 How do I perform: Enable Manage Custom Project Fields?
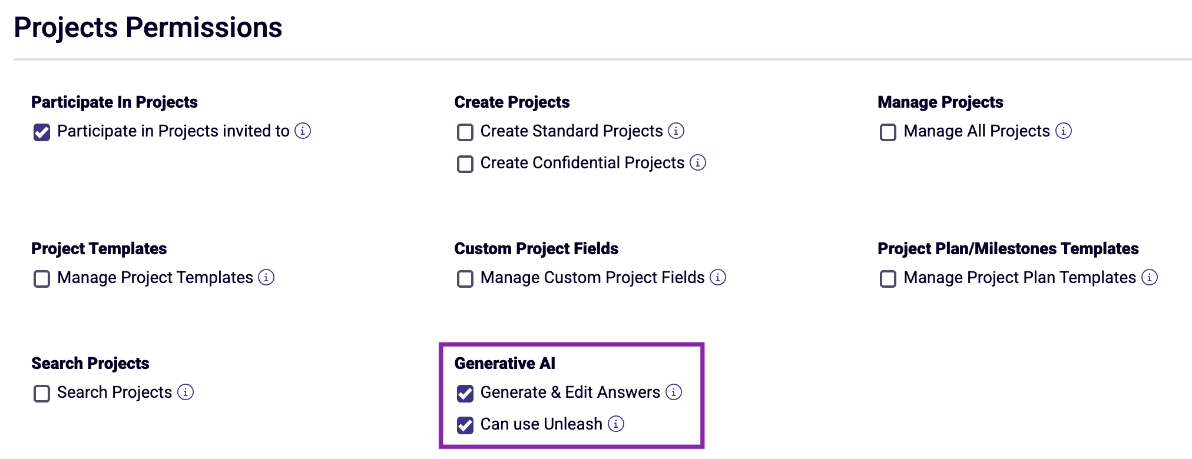[465, 278]
